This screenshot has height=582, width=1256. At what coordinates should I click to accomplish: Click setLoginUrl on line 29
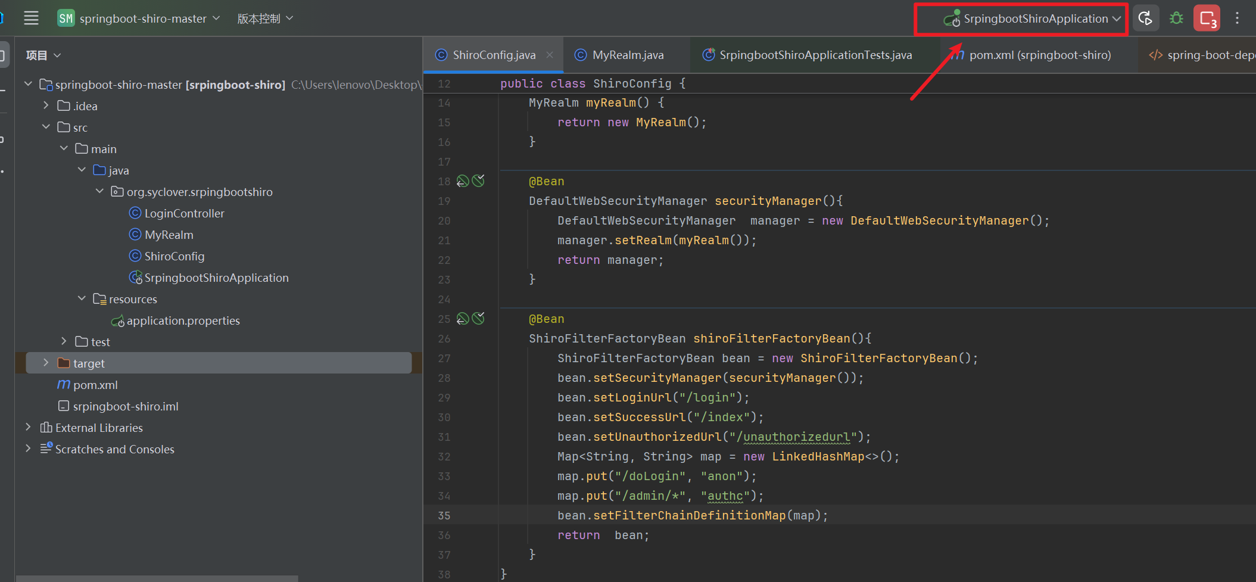click(632, 397)
